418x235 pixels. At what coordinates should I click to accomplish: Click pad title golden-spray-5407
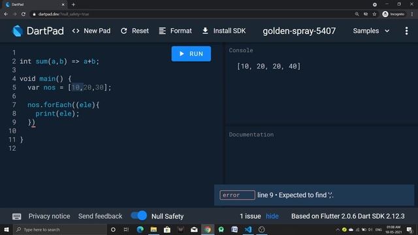tap(299, 31)
